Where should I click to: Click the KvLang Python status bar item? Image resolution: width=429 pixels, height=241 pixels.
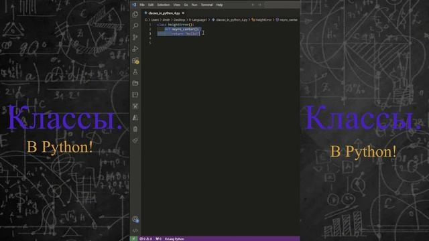pyautogui.click(x=174, y=239)
